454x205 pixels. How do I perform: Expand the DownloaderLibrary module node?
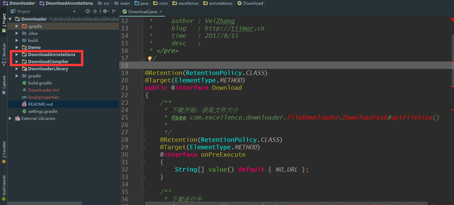tap(17, 69)
